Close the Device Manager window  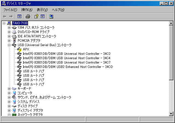(171, 4)
